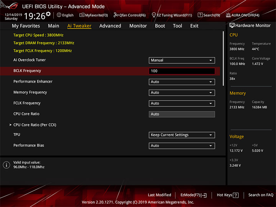
Task: Click the Memory Frequency label
Action: point(30,92)
